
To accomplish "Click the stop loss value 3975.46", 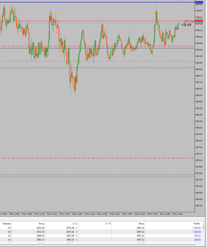I will (x=70, y=228).
